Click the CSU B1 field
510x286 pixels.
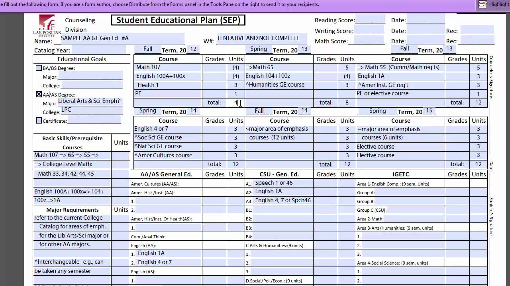point(282,210)
